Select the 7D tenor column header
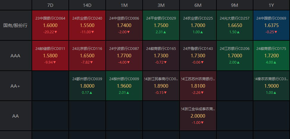This screenshot has width=290, height=139. [50, 5]
